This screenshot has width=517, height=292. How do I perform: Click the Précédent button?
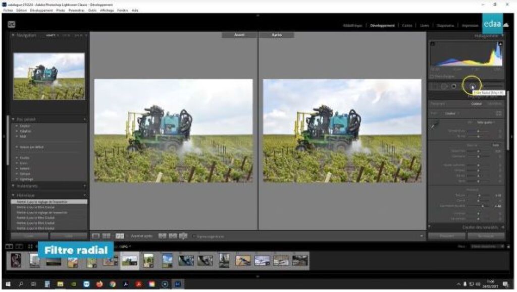click(446, 236)
